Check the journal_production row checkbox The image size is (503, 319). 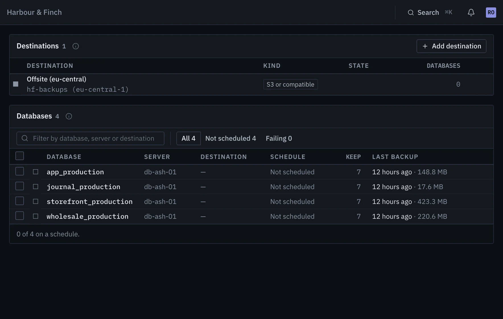coord(20,186)
